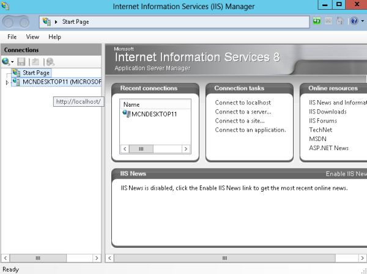Open the MSDN link
Image resolution: width=367 pixels, height=274 pixels.
[x=317, y=139]
